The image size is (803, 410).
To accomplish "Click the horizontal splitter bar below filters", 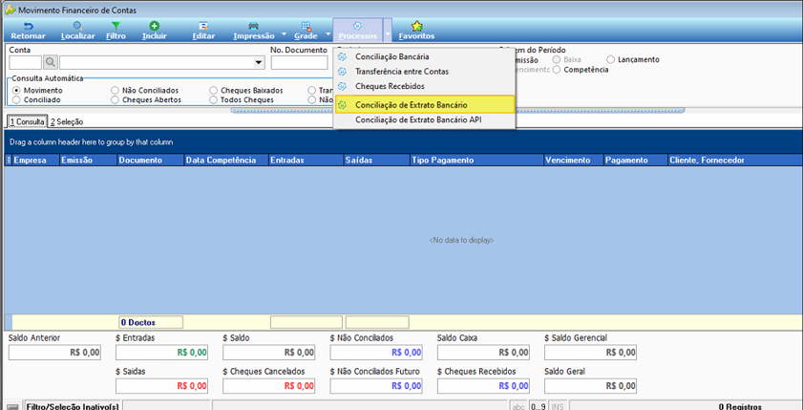I will tap(457, 110).
